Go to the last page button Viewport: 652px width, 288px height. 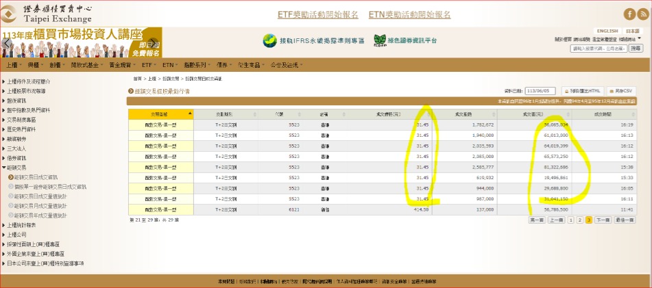pos(625,220)
